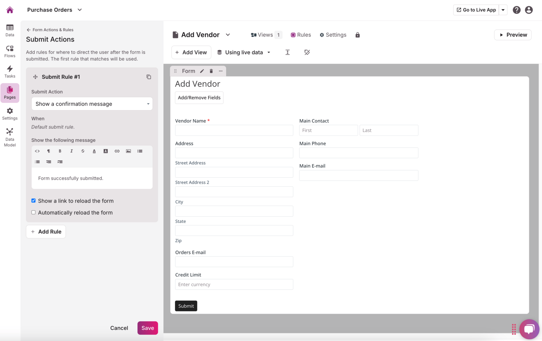Focus the Vendor Name input field
542x341 pixels.
click(x=234, y=130)
